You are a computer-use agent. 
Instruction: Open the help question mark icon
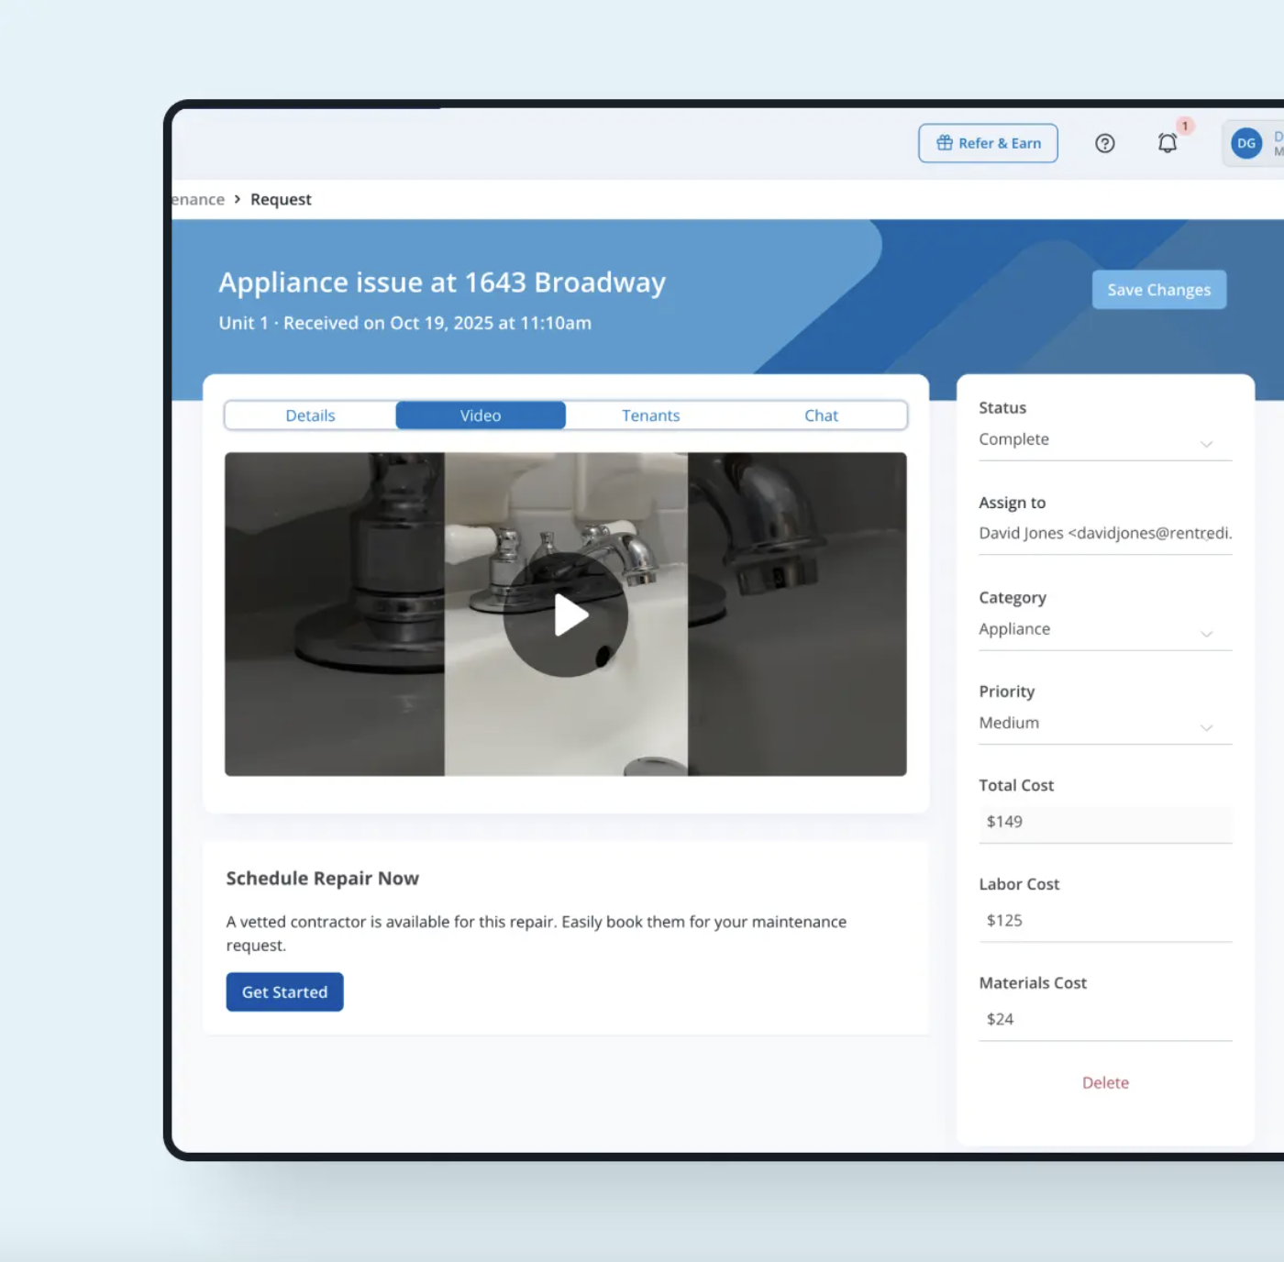click(1105, 143)
